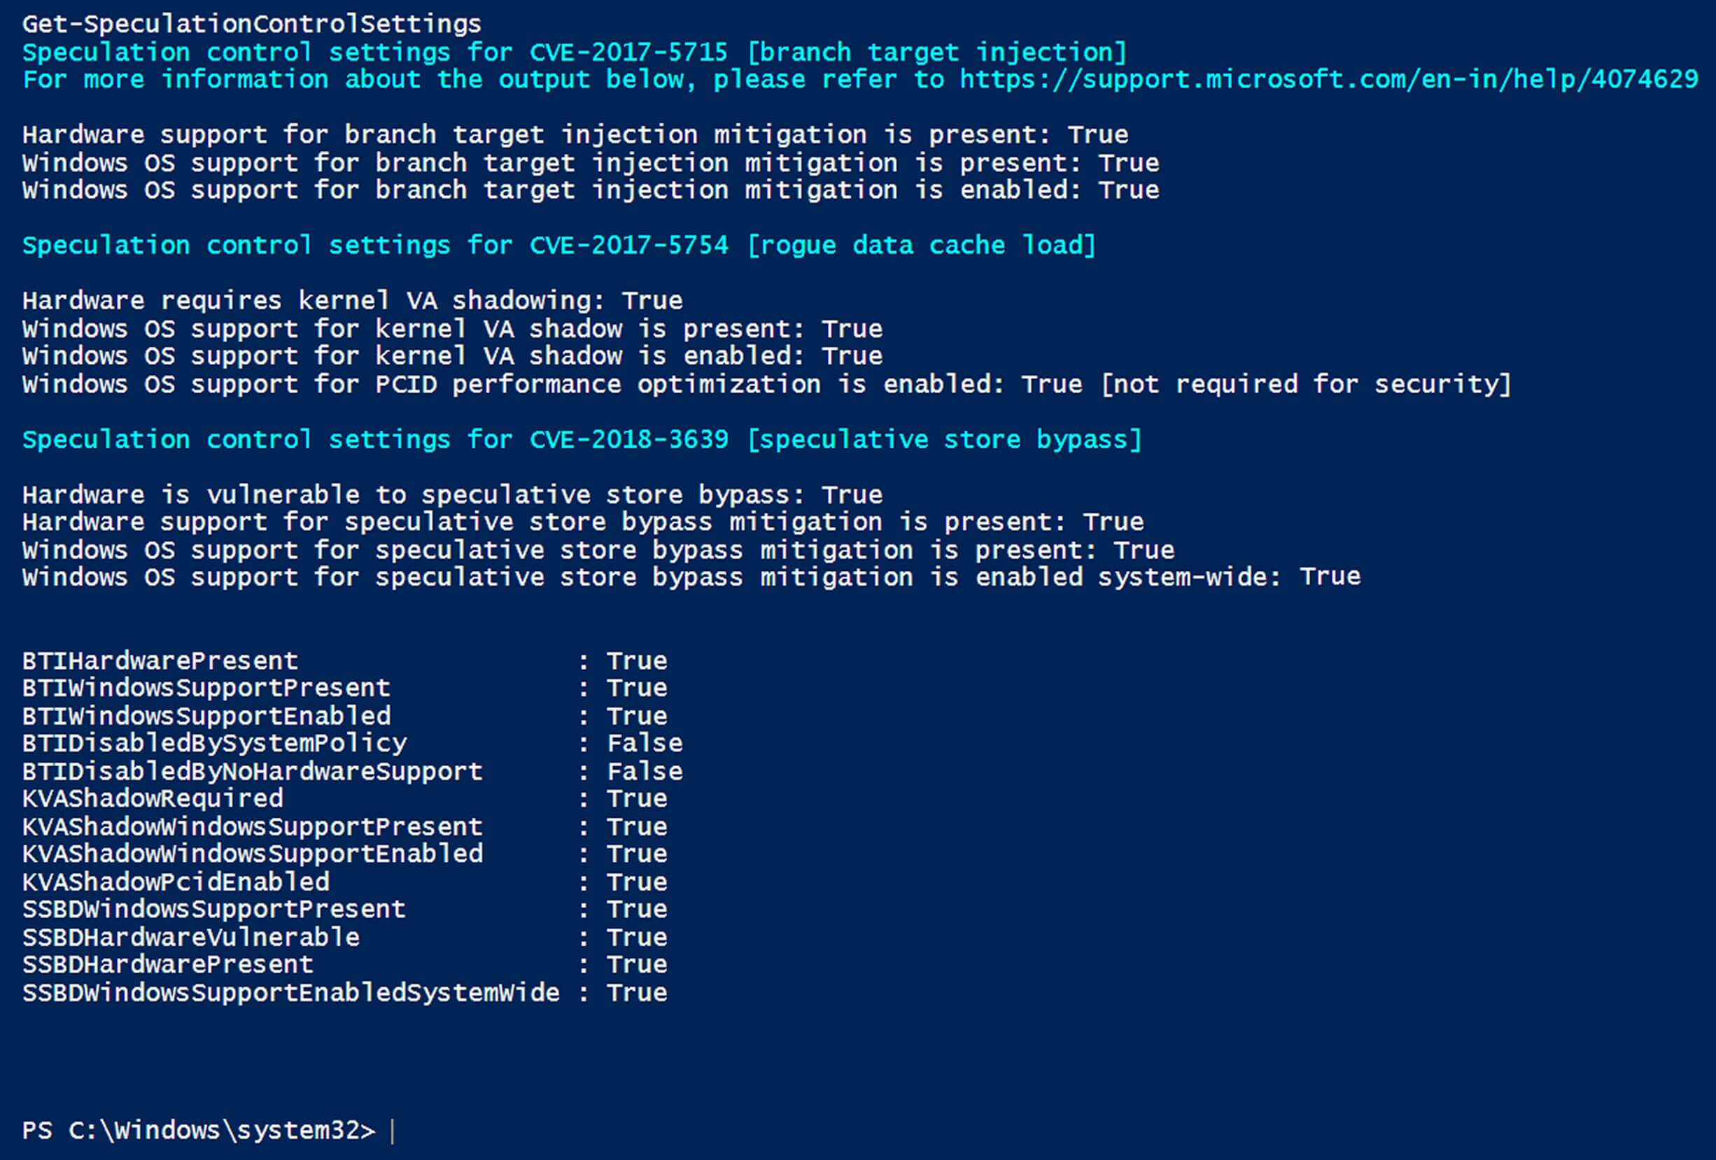This screenshot has width=1716, height=1160.
Task: Click the Hardware requires kernel VA shadowing line
Action: tap(352, 301)
